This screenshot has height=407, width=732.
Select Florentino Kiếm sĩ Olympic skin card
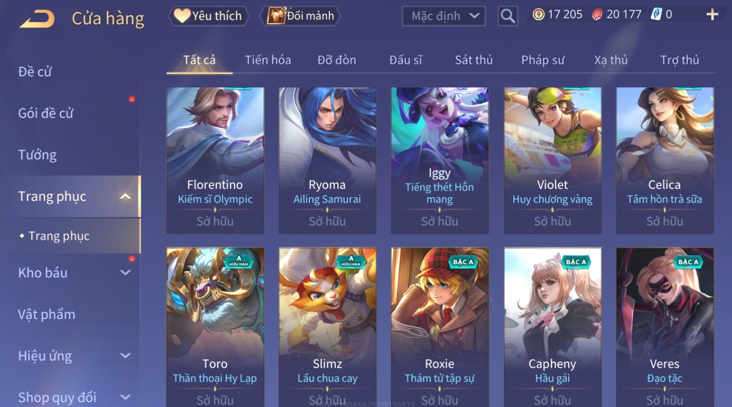pos(215,160)
